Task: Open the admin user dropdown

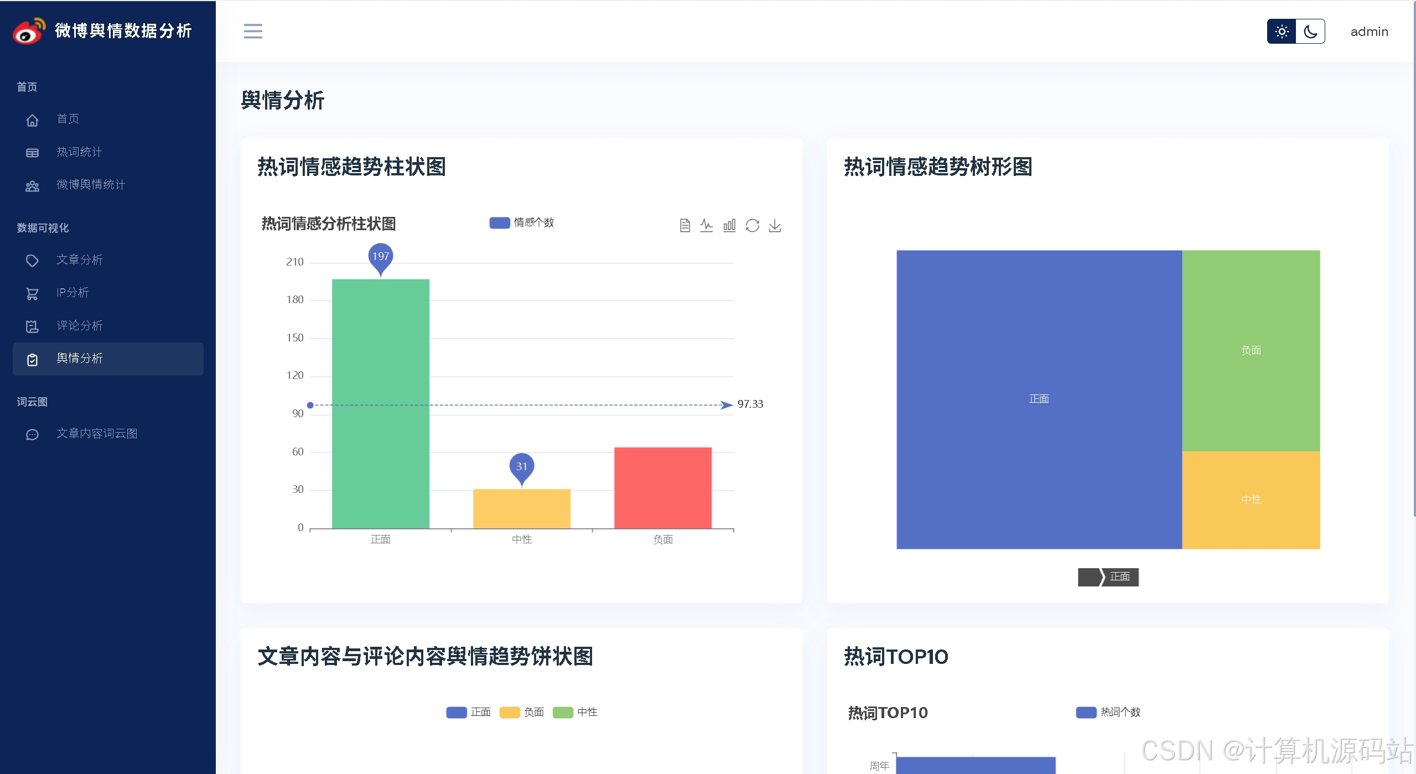Action: tap(1369, 32)
